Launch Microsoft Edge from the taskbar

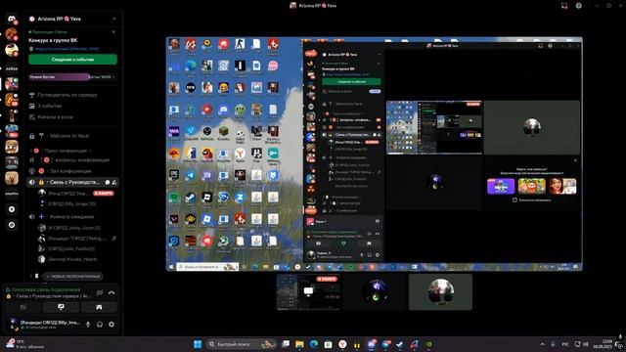[x=314, y=344]
